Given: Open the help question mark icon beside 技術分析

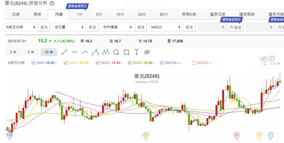Looking at the screenshot, I should 52,3.
